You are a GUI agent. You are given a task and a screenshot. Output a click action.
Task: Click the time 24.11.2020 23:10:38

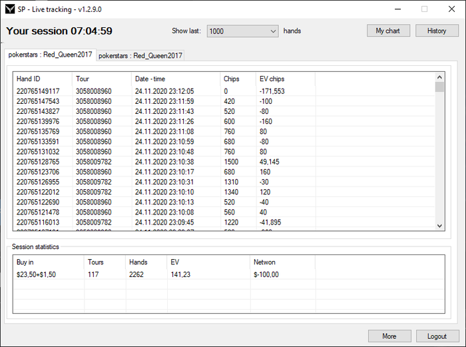tap(164, 162)
